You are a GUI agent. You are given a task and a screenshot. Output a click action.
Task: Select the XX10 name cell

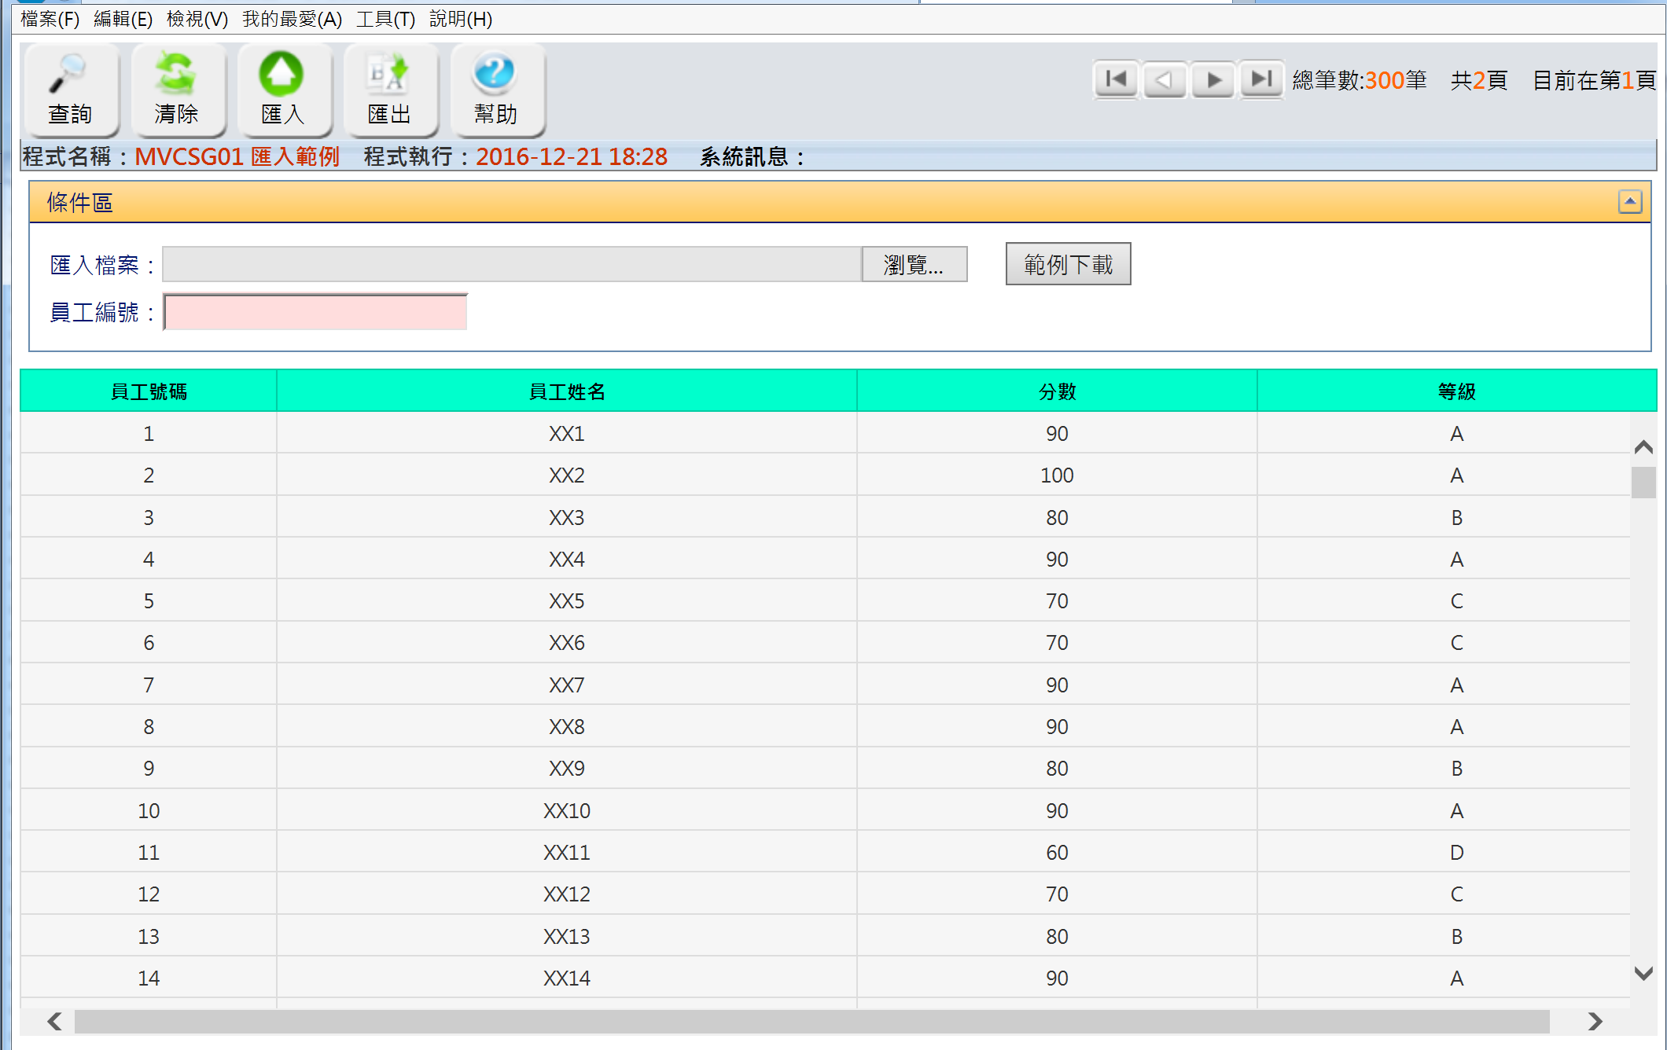point(567,810)
